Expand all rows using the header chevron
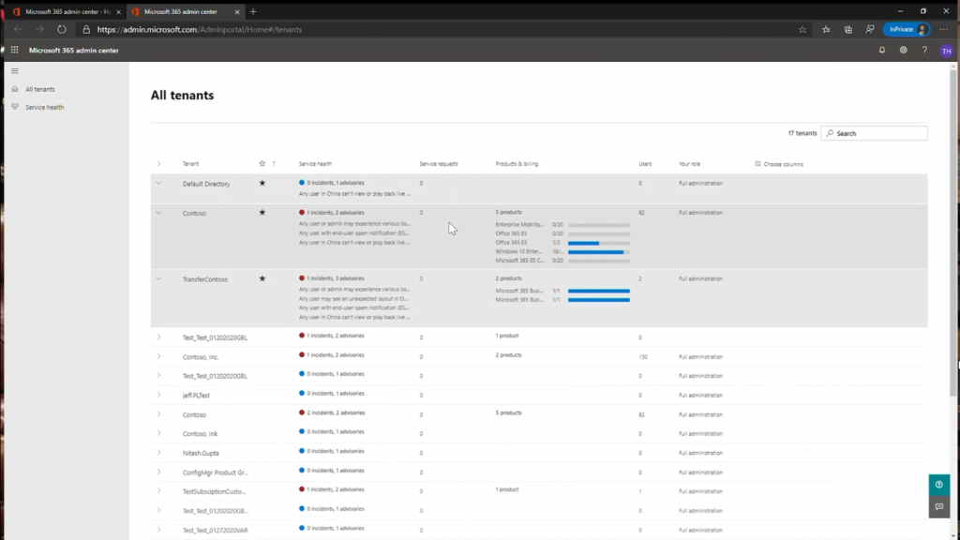The height and width of the screenshot is (540, 960). tap(158, 163)
